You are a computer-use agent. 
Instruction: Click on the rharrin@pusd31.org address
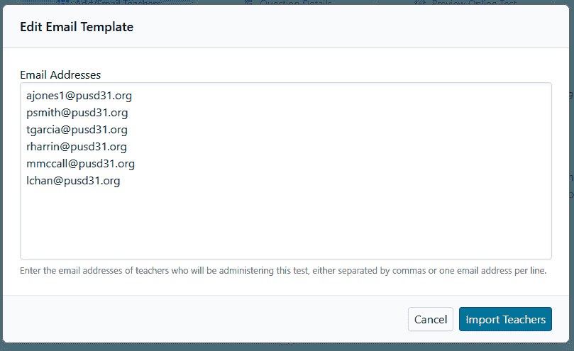(76, 147)
